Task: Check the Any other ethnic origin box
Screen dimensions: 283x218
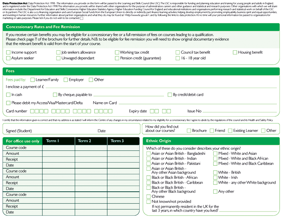Action: pos(215,191)
